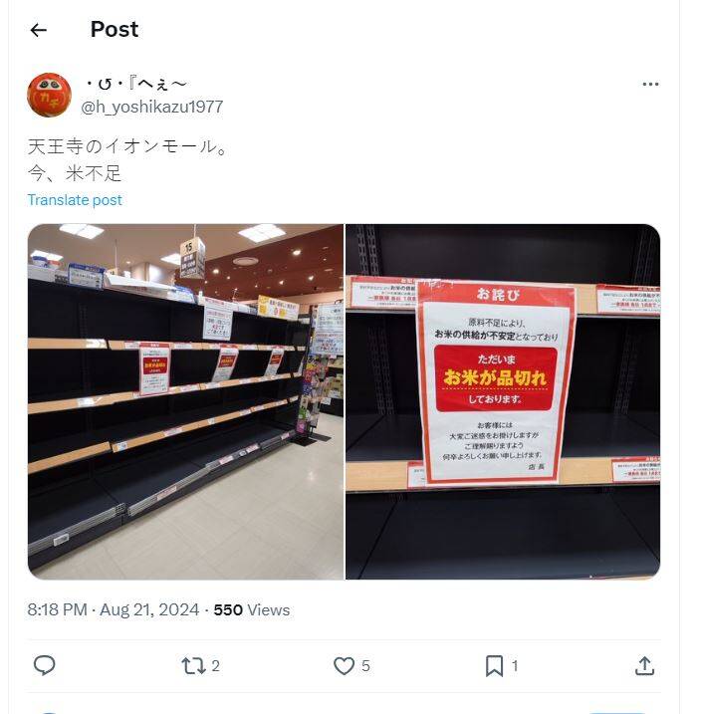701x714 pixels.
Task: Open the rice sold-out notice photo
Action: [x=503, y=401]
